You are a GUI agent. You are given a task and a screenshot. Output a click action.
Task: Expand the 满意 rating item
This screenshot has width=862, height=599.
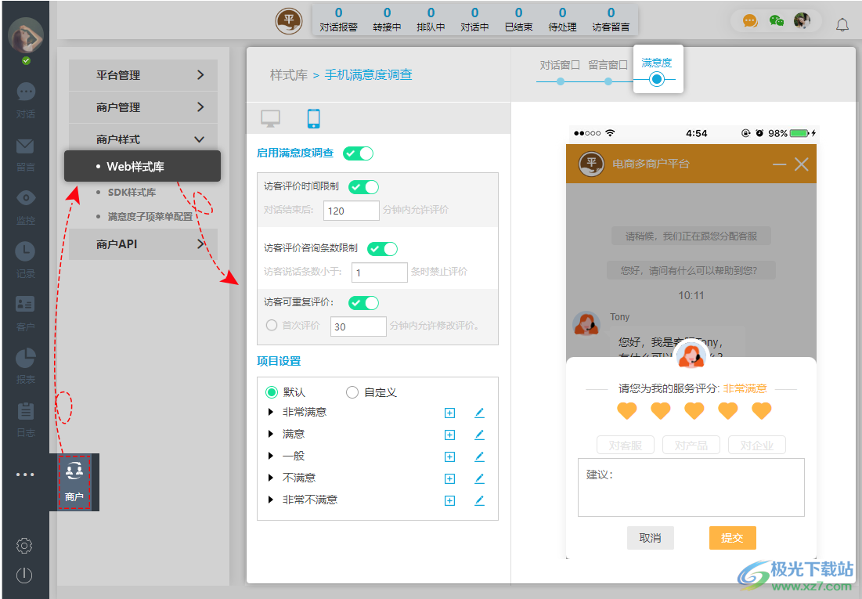pos(270,435)
